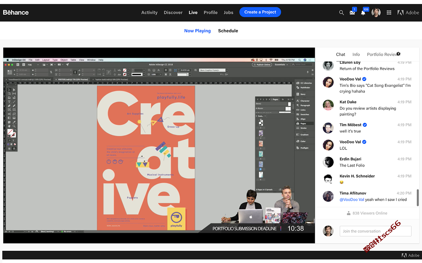422x263 pixels.
Task: Open the Preflight panel in InDesign dock
Action: click(302, 148)
